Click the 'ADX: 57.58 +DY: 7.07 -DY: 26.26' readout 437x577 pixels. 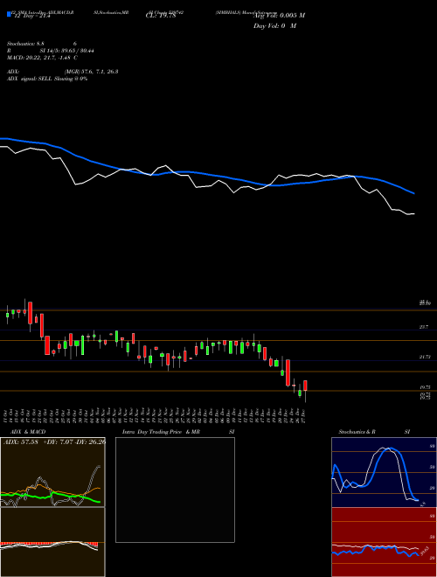54,441
